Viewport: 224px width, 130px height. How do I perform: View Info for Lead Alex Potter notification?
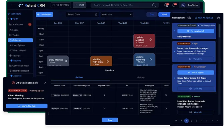pyautogui.click(x=196, y=112)
